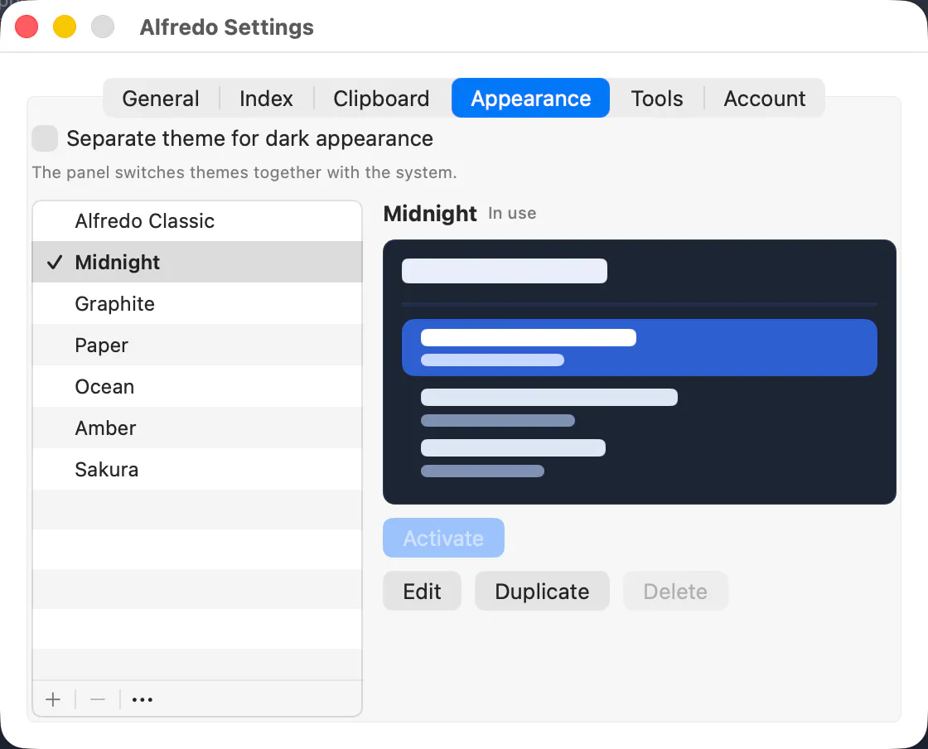Open the ellipsis more-actions menu
Viewport: 928px width, 749px height.
tap(143, 699)
